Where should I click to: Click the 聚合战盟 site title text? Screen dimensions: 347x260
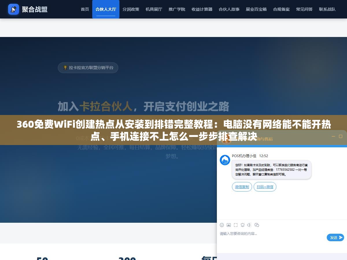[x=35, y=9]
